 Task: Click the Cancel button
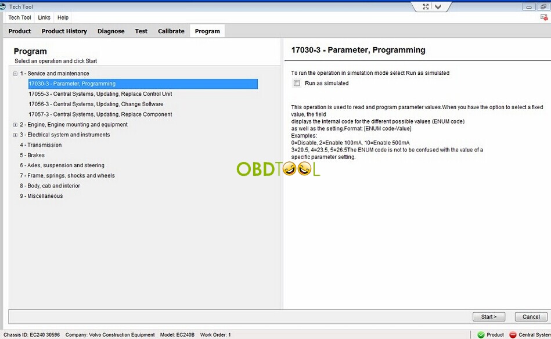click(531, 317)
